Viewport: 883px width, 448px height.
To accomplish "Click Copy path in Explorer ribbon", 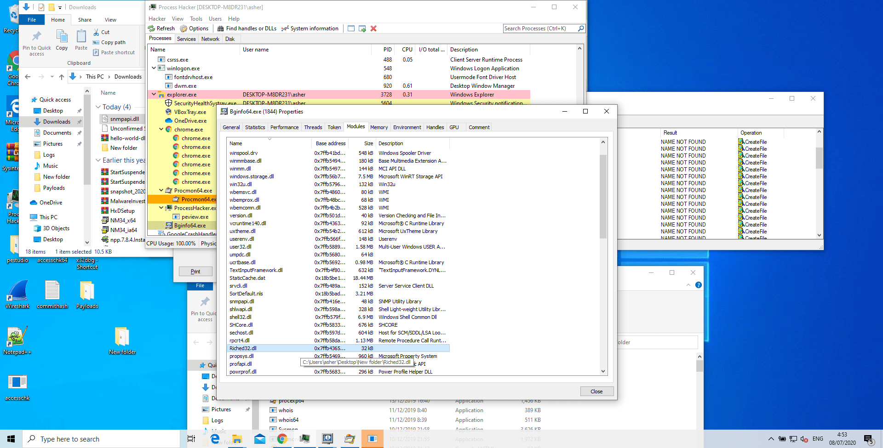I will tap(109, 42).
